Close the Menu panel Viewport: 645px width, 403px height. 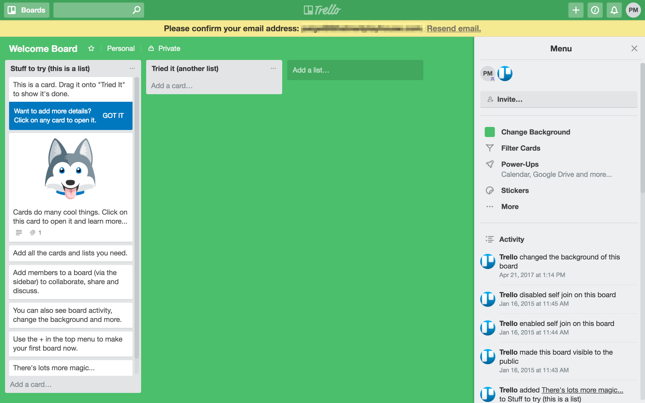(x=634, y=49)
